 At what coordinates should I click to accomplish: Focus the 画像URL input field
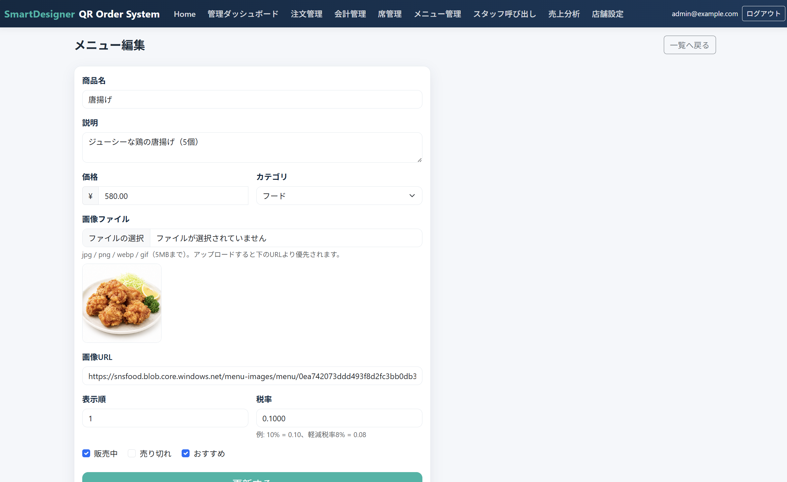click(x=252, y=376)
